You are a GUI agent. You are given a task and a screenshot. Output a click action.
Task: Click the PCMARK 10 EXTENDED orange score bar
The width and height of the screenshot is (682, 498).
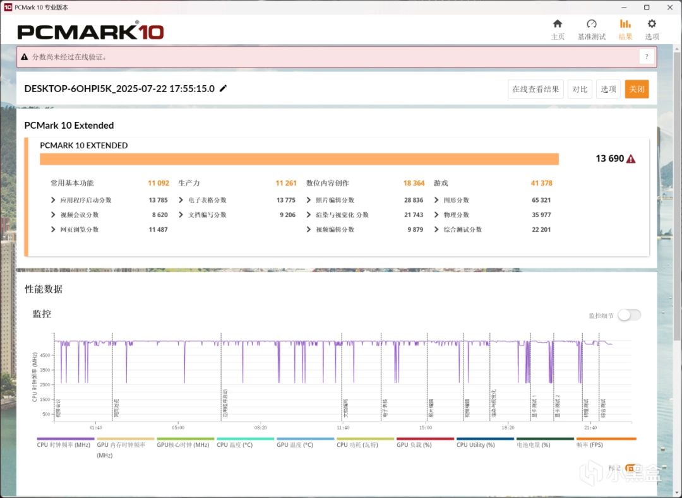(299, 159)
